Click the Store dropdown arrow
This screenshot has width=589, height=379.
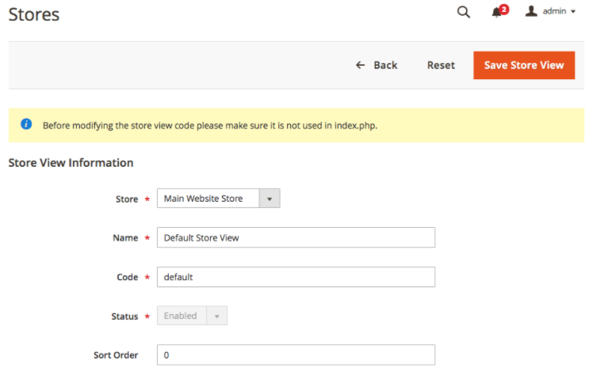(x=270, y=199)
